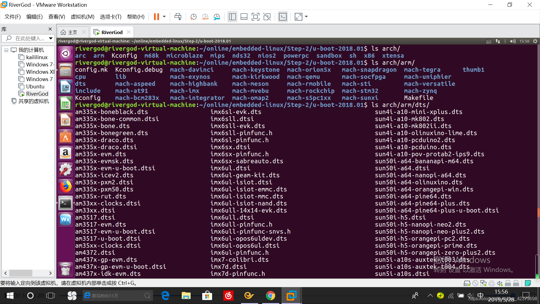Open the console view button
This screenshot has height=304, width=540.
coord(283,17)
